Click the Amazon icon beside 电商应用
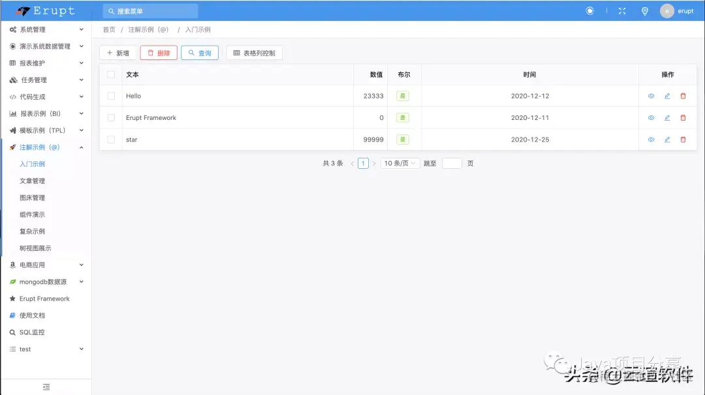Viewport: 705px width, 395px height. tap(12, 265)
